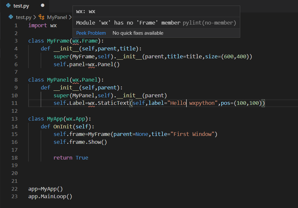Click the True keyword on line 18
Image resolution: width=298 pixels, height=208 pixels.
pos(82,157)
